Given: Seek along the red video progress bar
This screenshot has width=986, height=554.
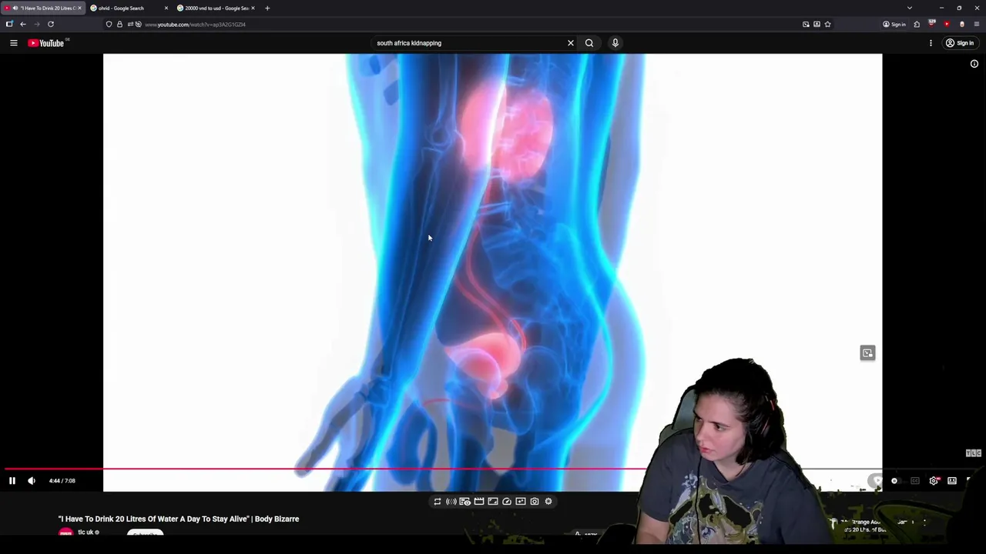Looking at the screenshot, I should (x=325, y=468).
